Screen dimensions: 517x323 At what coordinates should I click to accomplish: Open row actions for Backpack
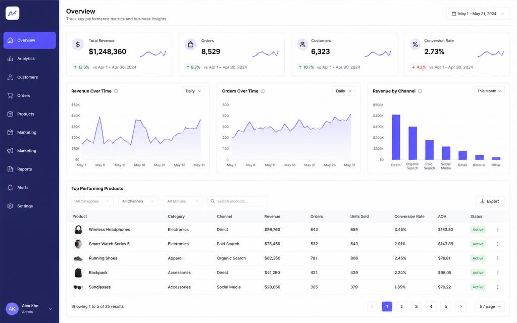click(497, 273)
